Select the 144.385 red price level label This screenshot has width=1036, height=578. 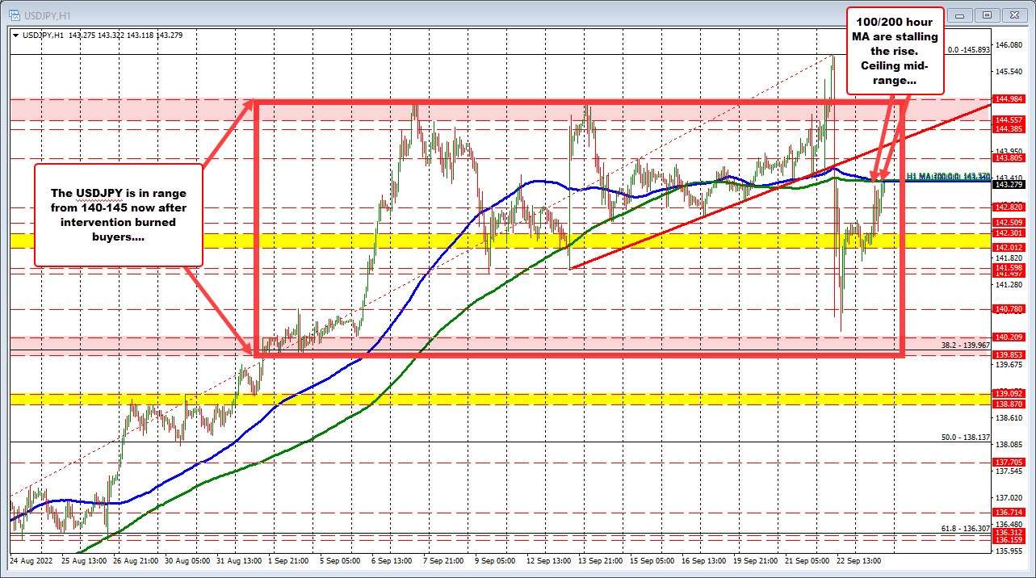click(1009, 128)
